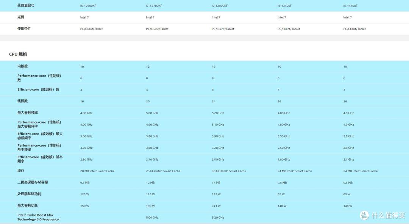Click the Performance-core（性能核）数 label
This screenshot has height=224, width=409.
point(39,78)
